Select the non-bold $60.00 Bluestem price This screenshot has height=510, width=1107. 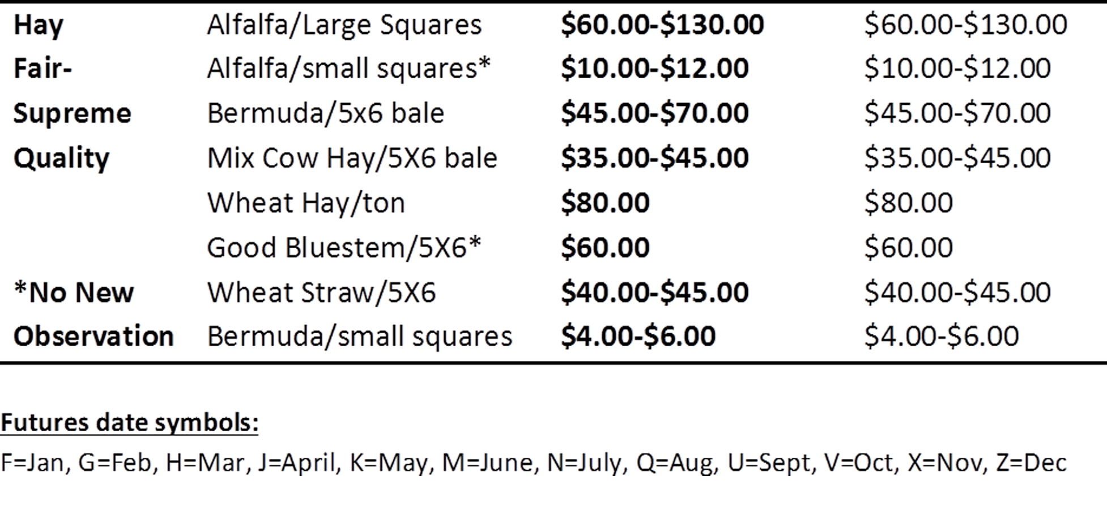[x=909, y=248]
